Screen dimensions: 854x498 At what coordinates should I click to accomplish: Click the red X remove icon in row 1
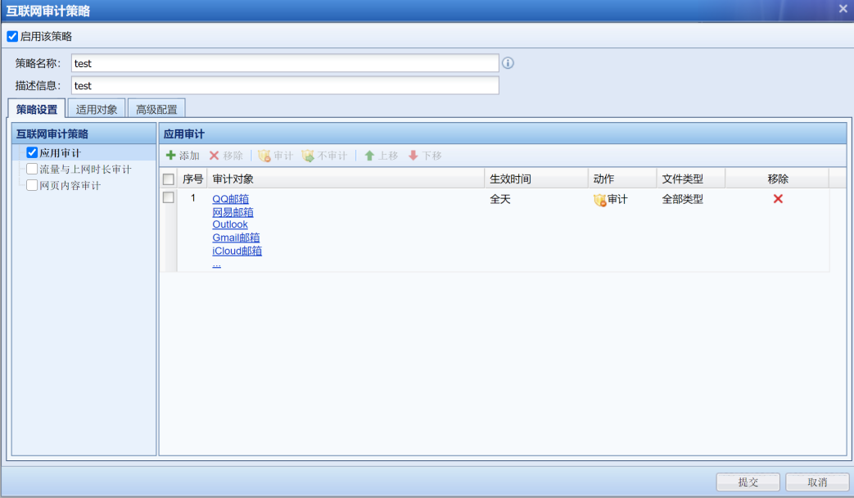pos(778,199)
